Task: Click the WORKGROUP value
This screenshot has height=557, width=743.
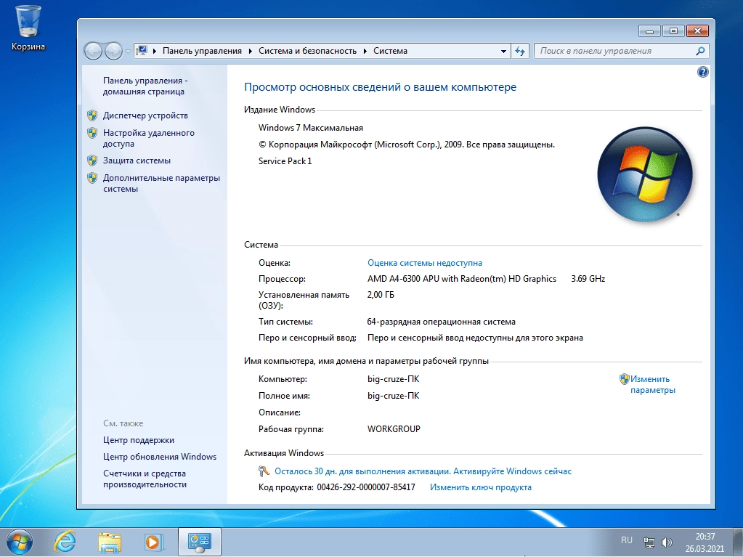Action: click(x=394, y=429)
